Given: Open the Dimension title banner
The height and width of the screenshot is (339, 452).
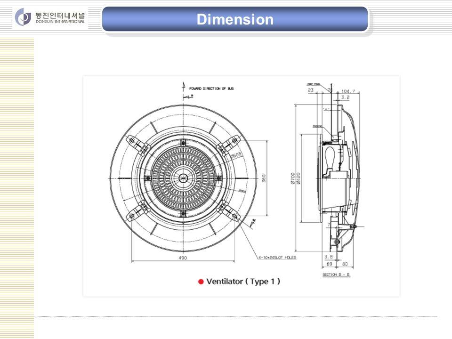Looking at the screenshot, I should coord(234,20).
